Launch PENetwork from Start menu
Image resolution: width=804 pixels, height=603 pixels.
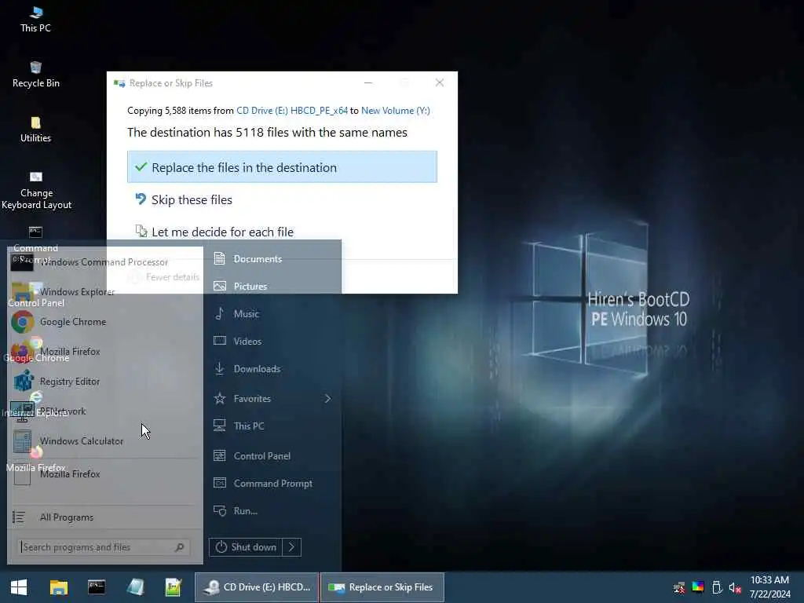click(x=104, y=411)
